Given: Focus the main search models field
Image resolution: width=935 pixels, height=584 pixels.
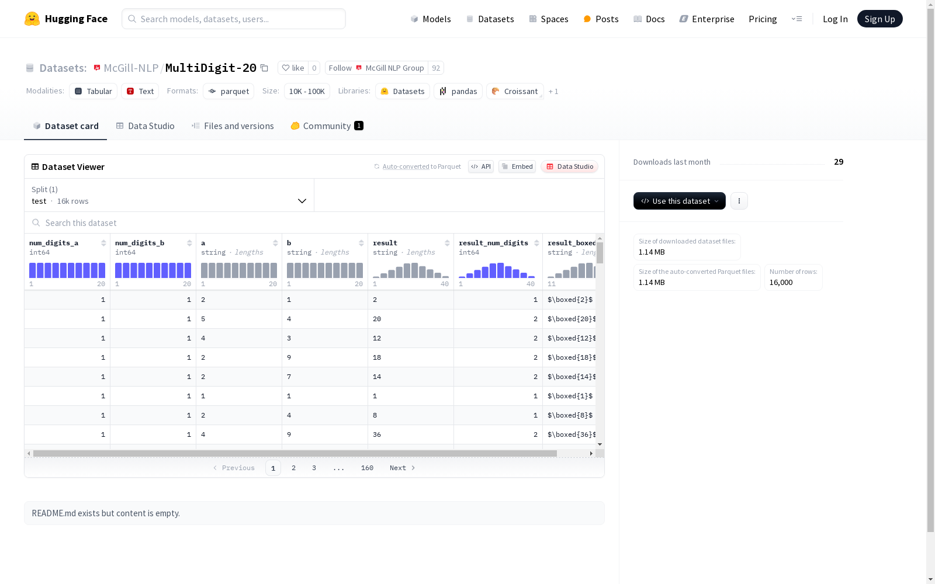Looking at the screenshot, I should (x=234, y=19).
